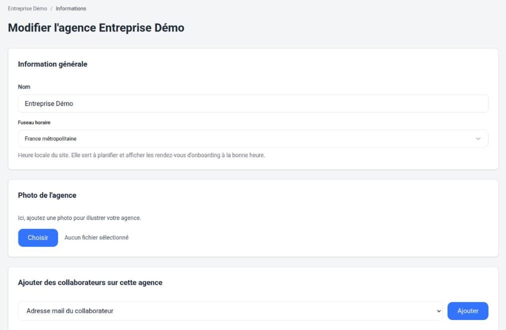Click the Heure locale du site help text
Viewport: 506px width, 330px height.
click(x=141, y=155)
